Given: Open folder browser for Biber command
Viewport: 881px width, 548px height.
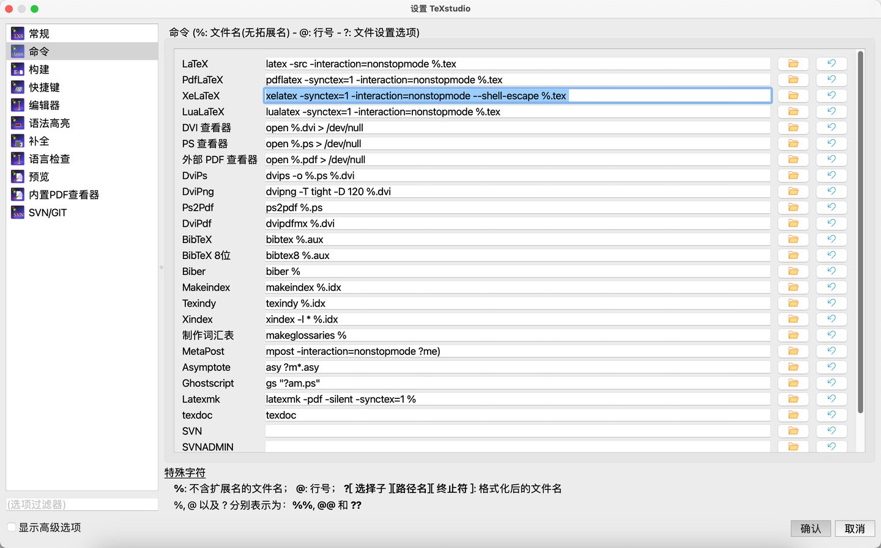Looking at the screenshot, I should [x=793, y=271].
